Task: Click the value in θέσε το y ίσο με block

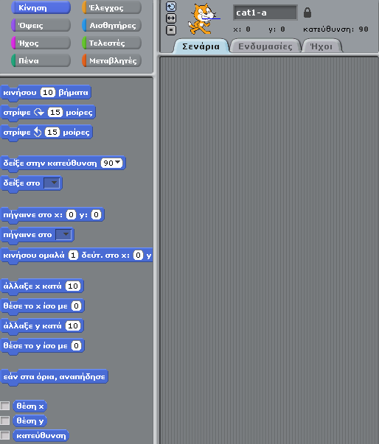Action: point(76,345)
